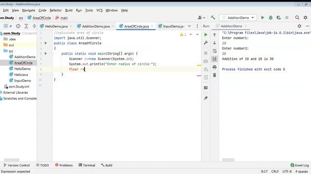Viewport: 311px width, 174px height.
Task: Open Run panel settings gear
Action: pyautogui.click(x=299, y=26)
